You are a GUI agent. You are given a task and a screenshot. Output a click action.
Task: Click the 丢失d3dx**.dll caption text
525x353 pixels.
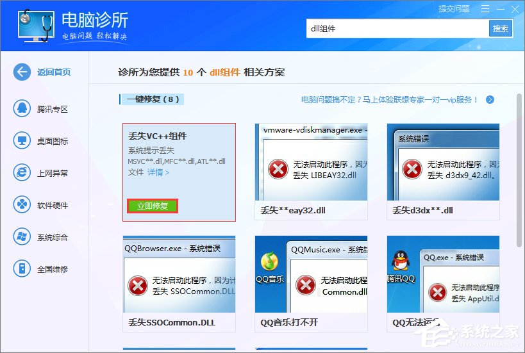point(422,210)
